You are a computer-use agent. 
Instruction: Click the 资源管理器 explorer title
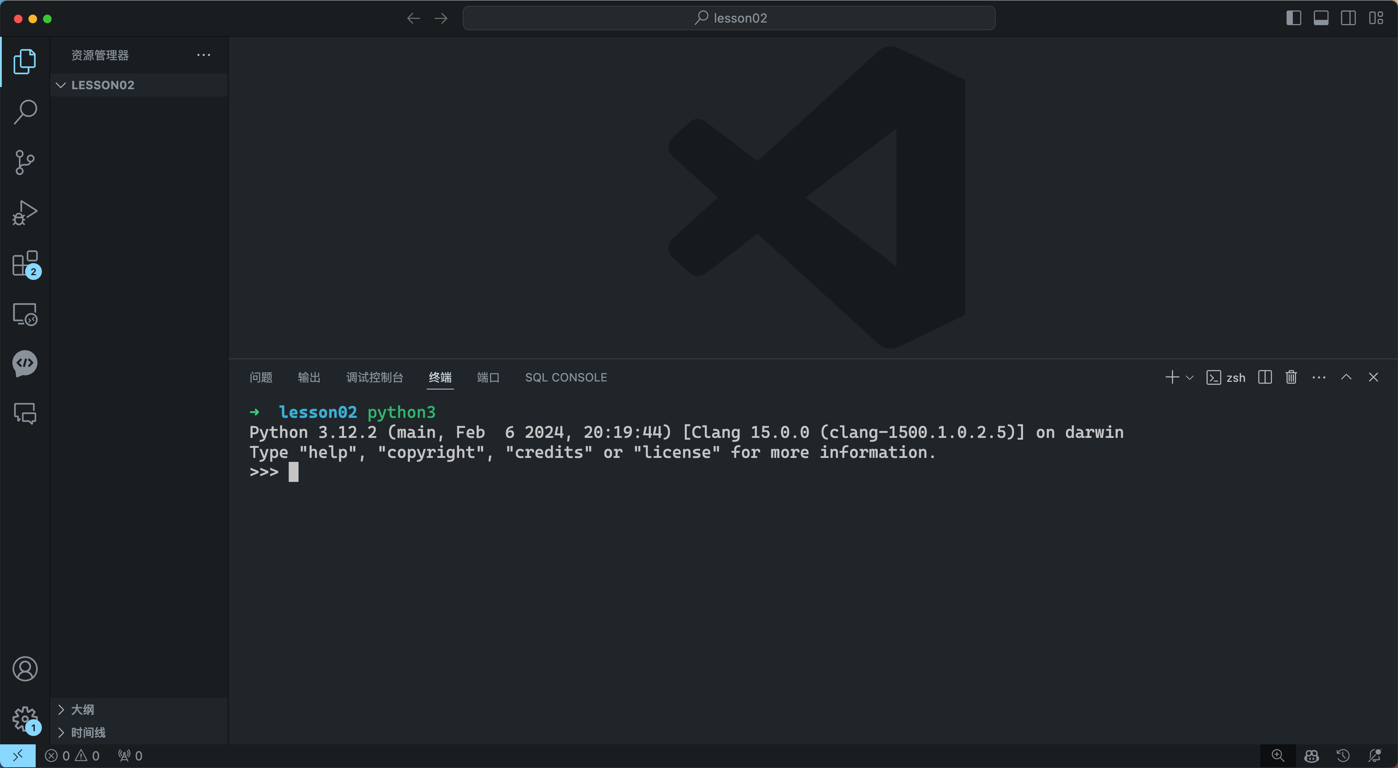coord(100,55)
